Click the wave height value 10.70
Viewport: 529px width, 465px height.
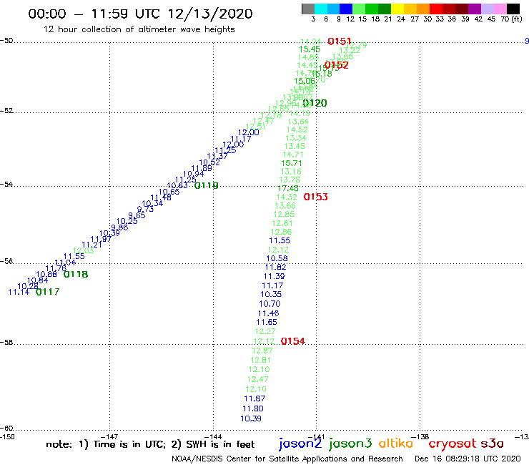point(270,304)
